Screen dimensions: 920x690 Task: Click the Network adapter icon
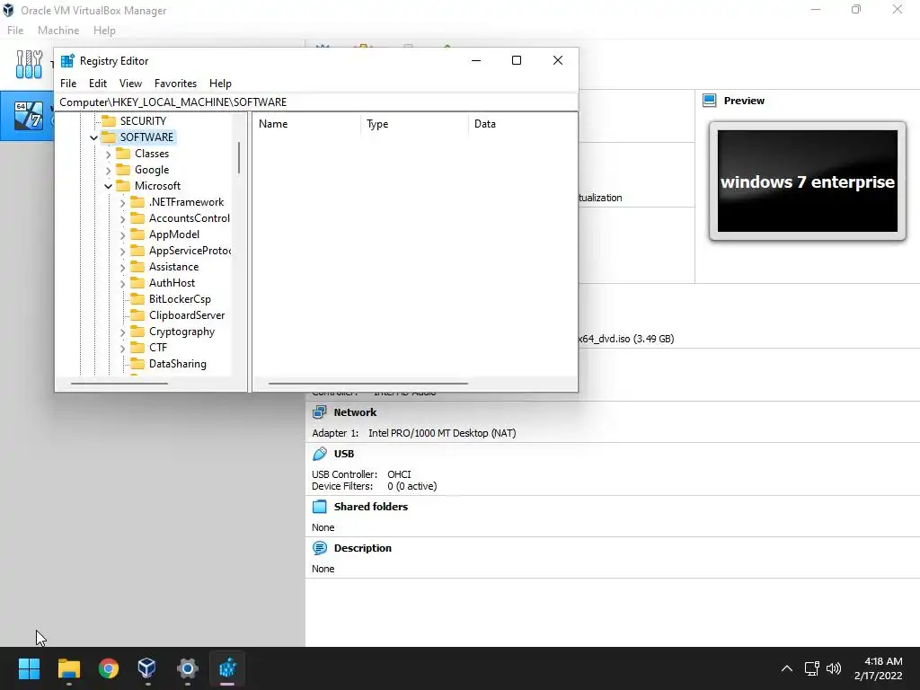pyautogui.click(x=320, y=412)
